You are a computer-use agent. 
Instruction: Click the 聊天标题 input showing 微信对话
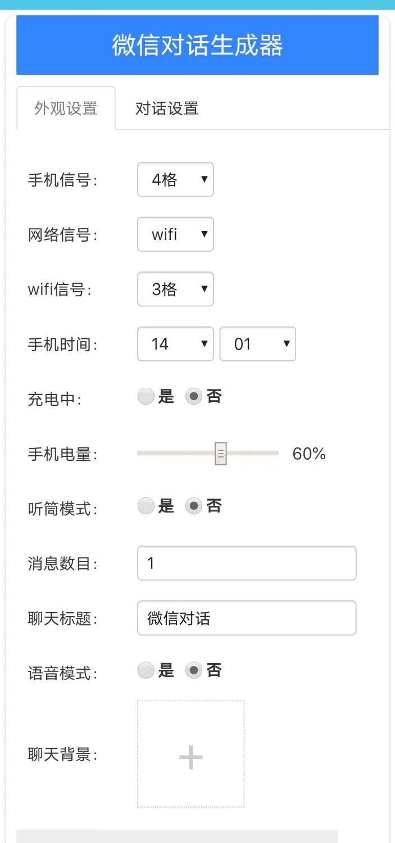point(247,618)
